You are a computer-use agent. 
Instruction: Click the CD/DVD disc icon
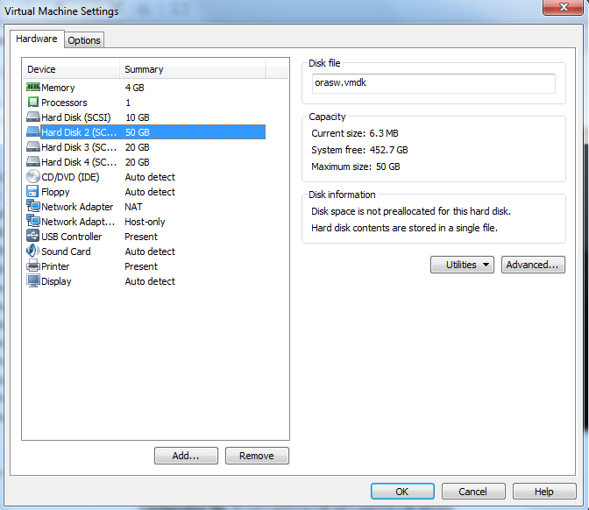33,176
